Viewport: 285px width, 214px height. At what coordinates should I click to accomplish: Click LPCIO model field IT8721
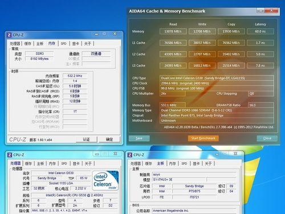click(x=194, y=197)
